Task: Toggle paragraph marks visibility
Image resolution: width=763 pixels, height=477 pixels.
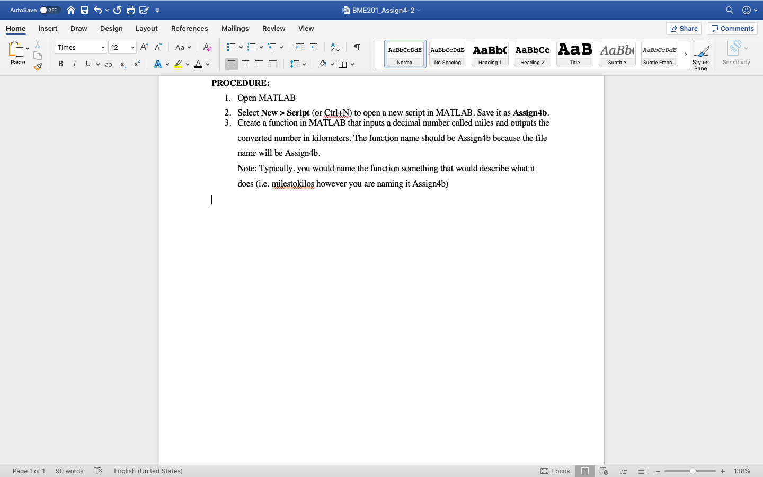Action: [x=357, y=47]
